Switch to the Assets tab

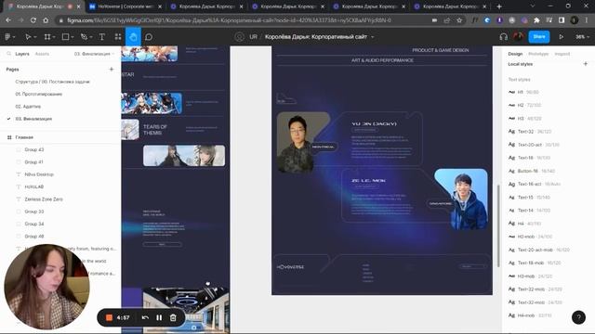pos(42,54)
